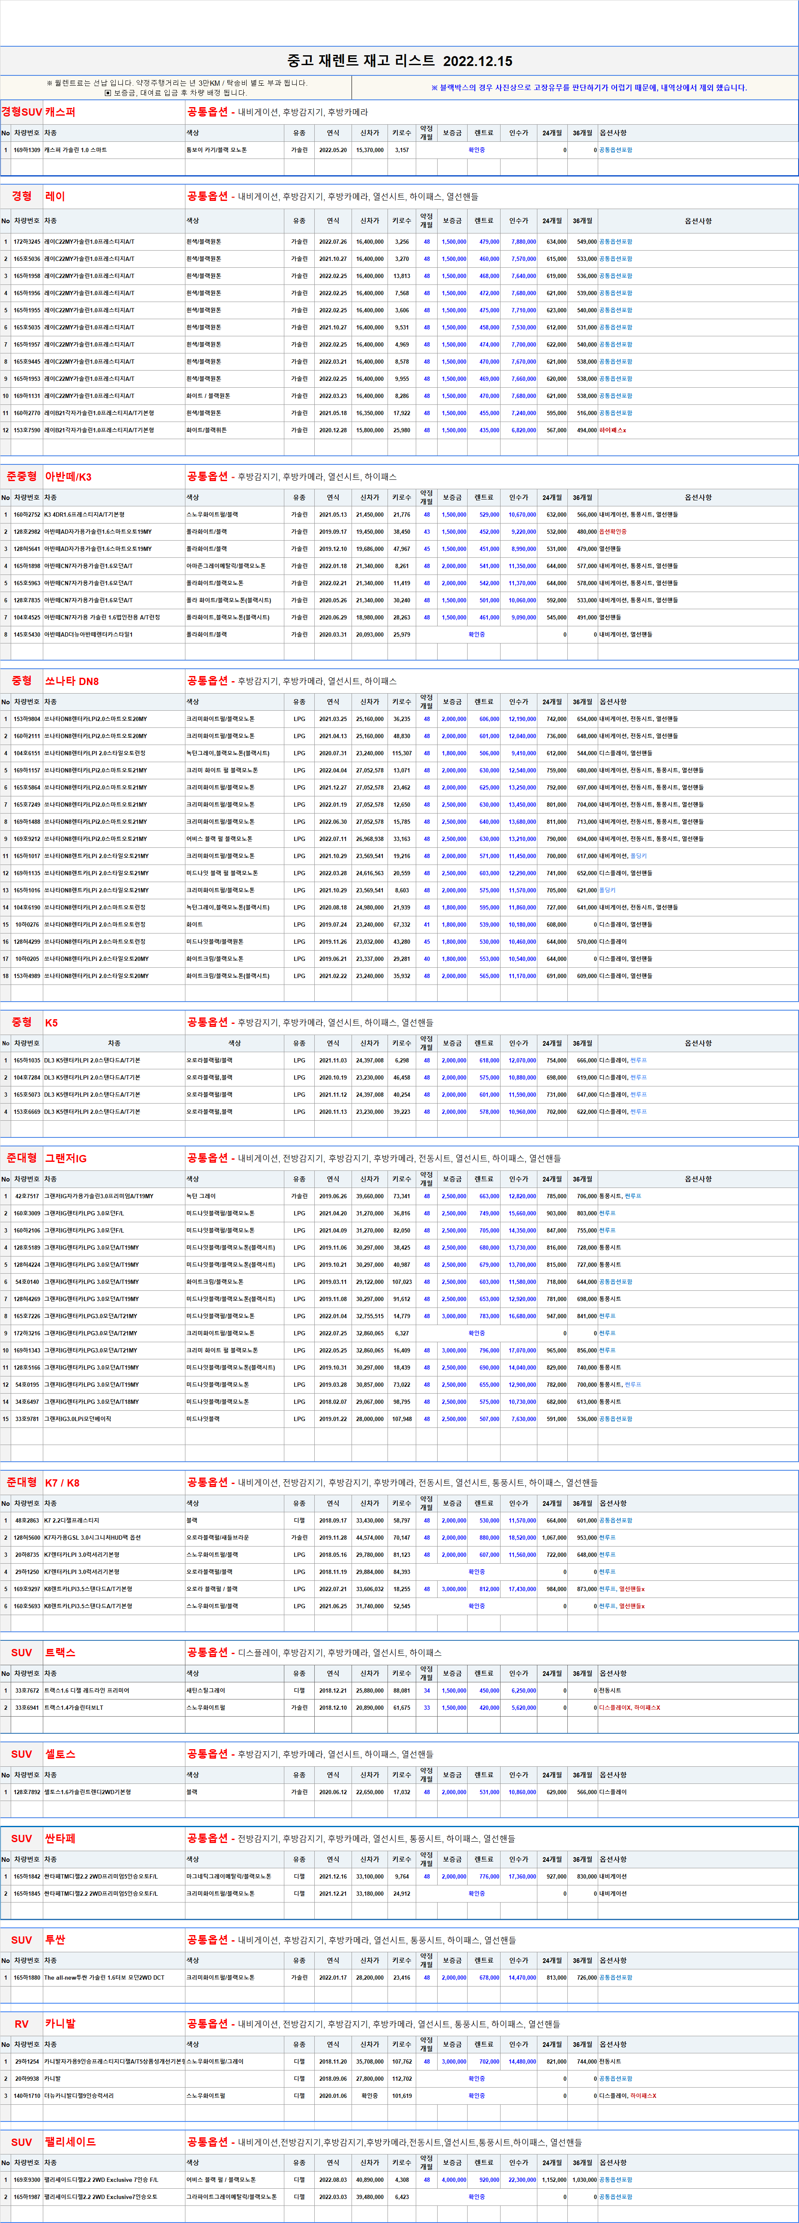Screen dimensions: 799x2223
Task: Select the red '디스플레이X, 하이패스X' note
Action: coord(630,1708)
